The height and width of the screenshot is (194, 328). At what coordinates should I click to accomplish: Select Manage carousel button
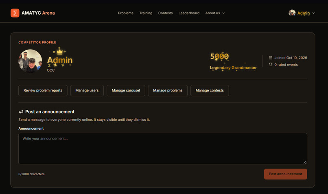coord(126,91)
